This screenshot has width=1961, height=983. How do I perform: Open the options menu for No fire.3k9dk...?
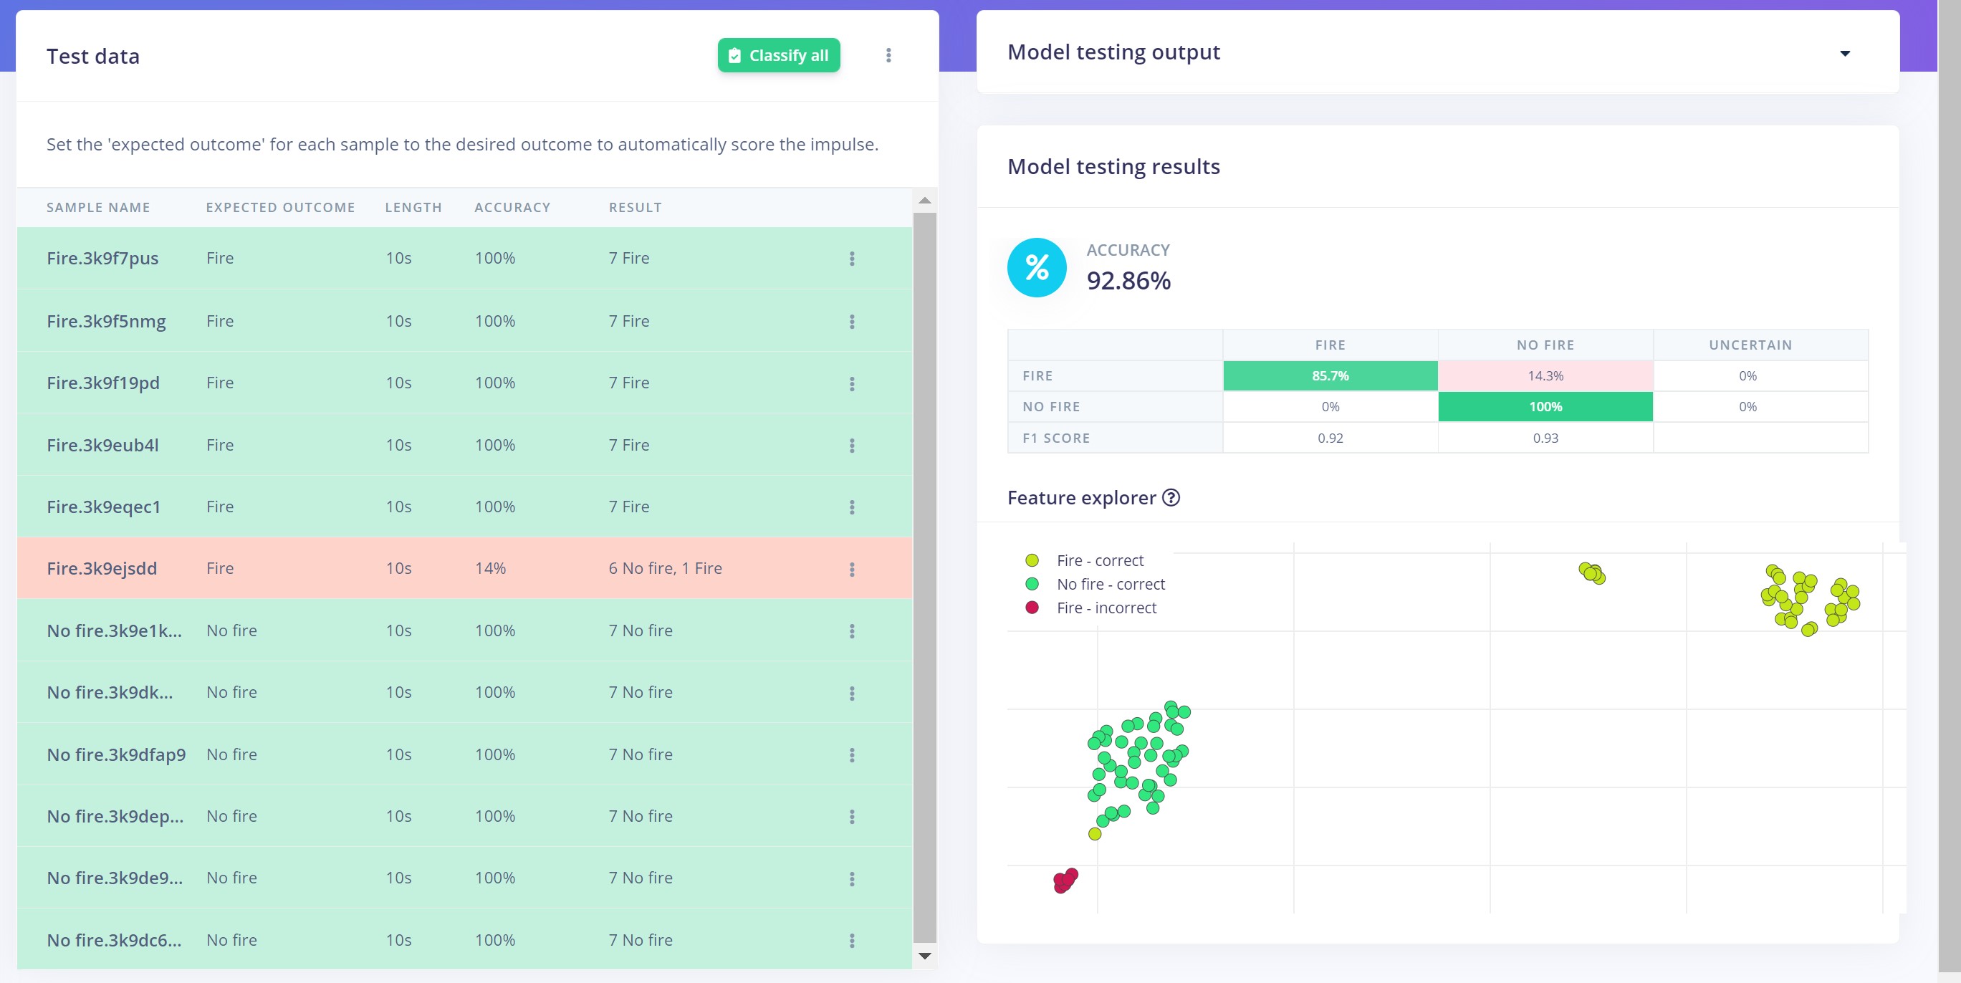point(852,693)
